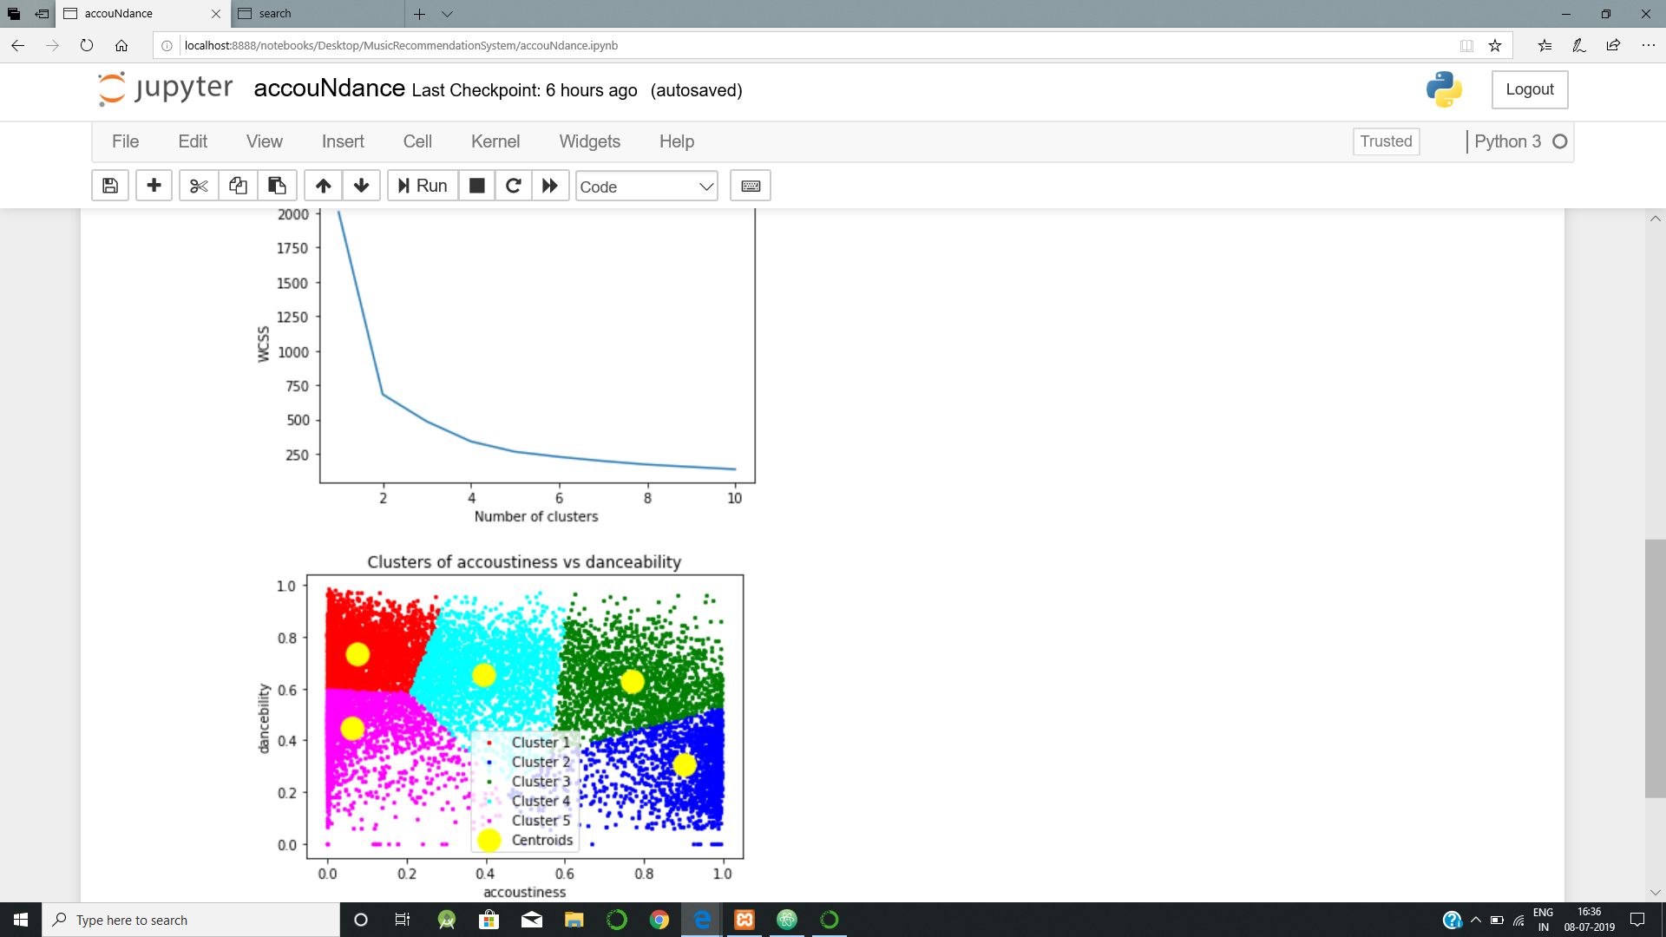Move selected cell up arrow
1666x937 pixels.
click(x=323, y=186)
